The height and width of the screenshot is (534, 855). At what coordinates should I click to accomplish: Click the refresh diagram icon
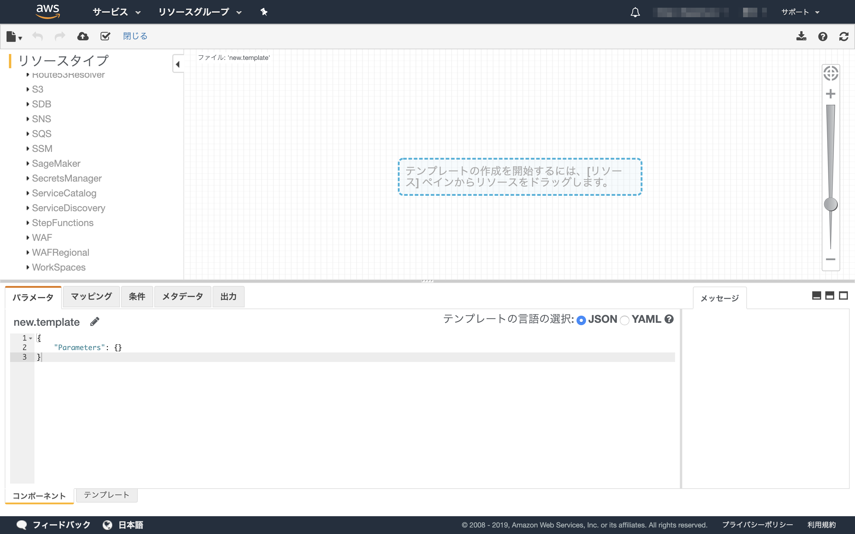[x=844, y=36]
